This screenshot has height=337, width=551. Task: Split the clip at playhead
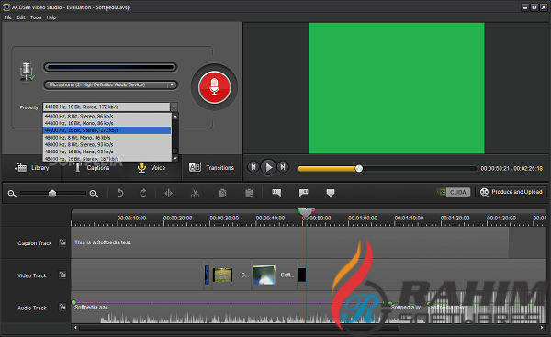tap(168, 193)
